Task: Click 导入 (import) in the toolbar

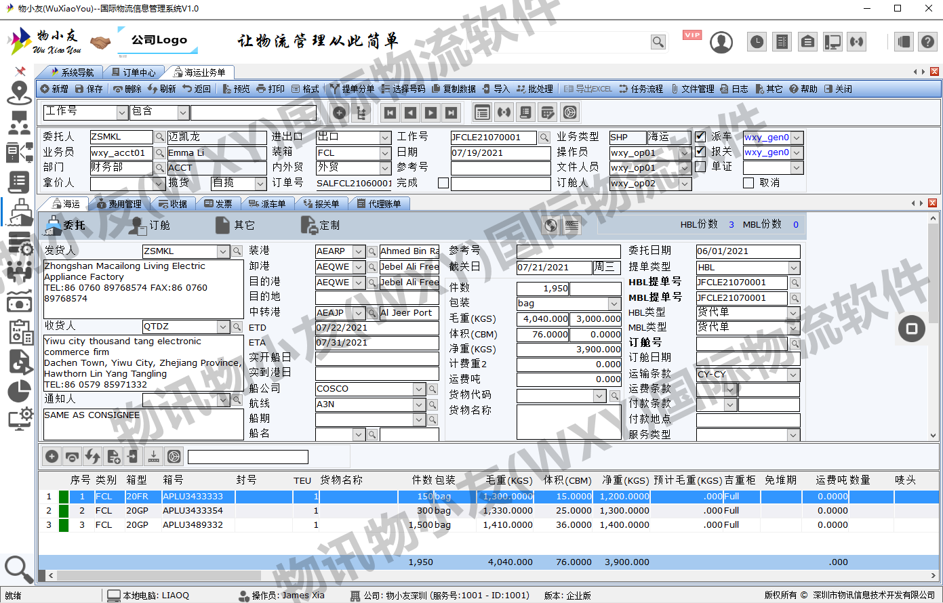Action: (496, 89)
